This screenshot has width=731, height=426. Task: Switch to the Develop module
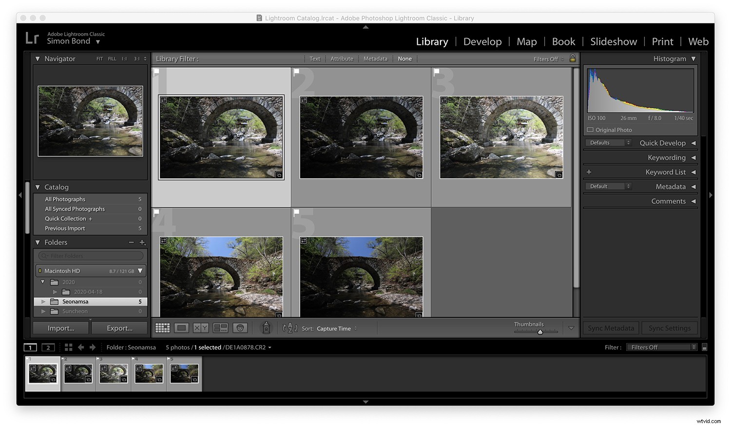click(x=482, y=41)
